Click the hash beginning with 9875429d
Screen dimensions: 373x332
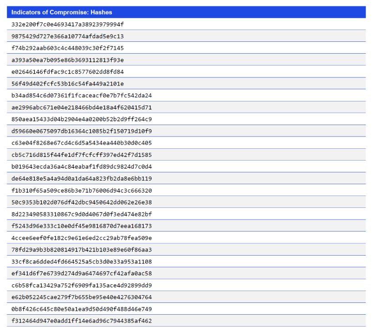click(x=68, y=36)
